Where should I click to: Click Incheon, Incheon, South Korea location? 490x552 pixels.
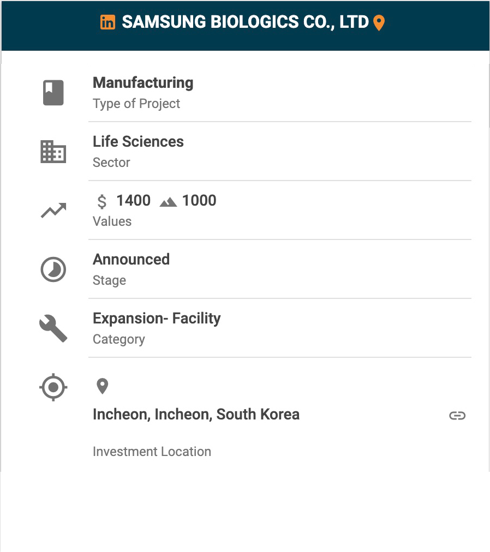196,415
